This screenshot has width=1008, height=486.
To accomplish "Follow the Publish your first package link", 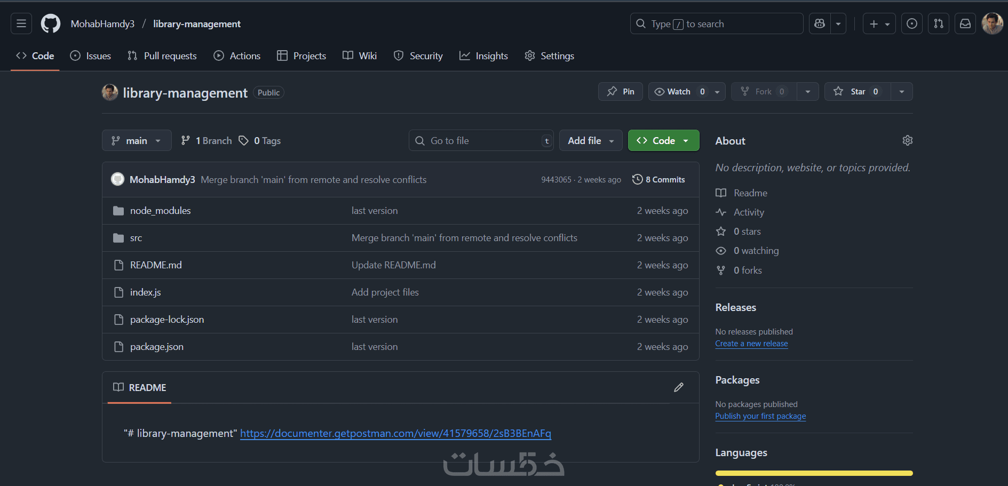I will [x=760, y=416].
